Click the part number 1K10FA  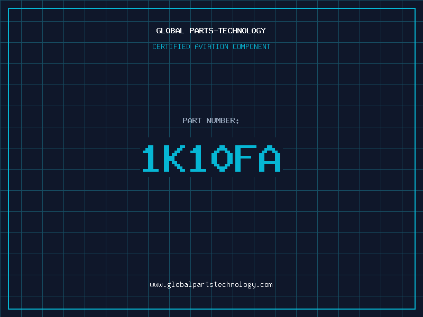pos(212,158)
